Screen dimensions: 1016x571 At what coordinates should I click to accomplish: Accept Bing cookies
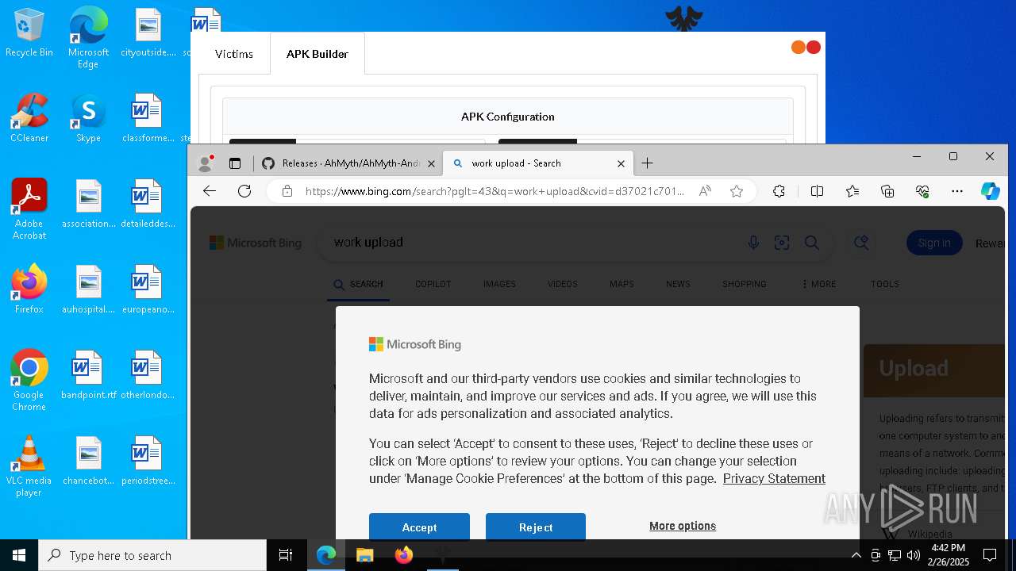click(419, 527)
